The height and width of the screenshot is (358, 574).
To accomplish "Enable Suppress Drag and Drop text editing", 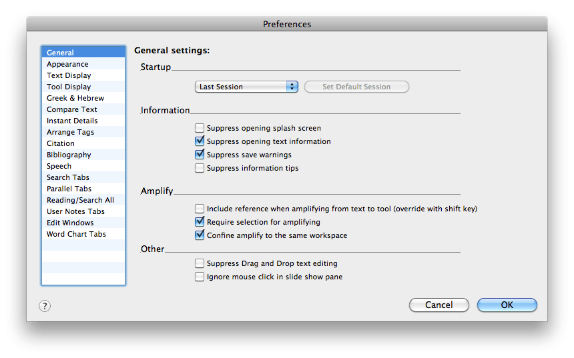I will pyautogui.click(x=200, y=263).
